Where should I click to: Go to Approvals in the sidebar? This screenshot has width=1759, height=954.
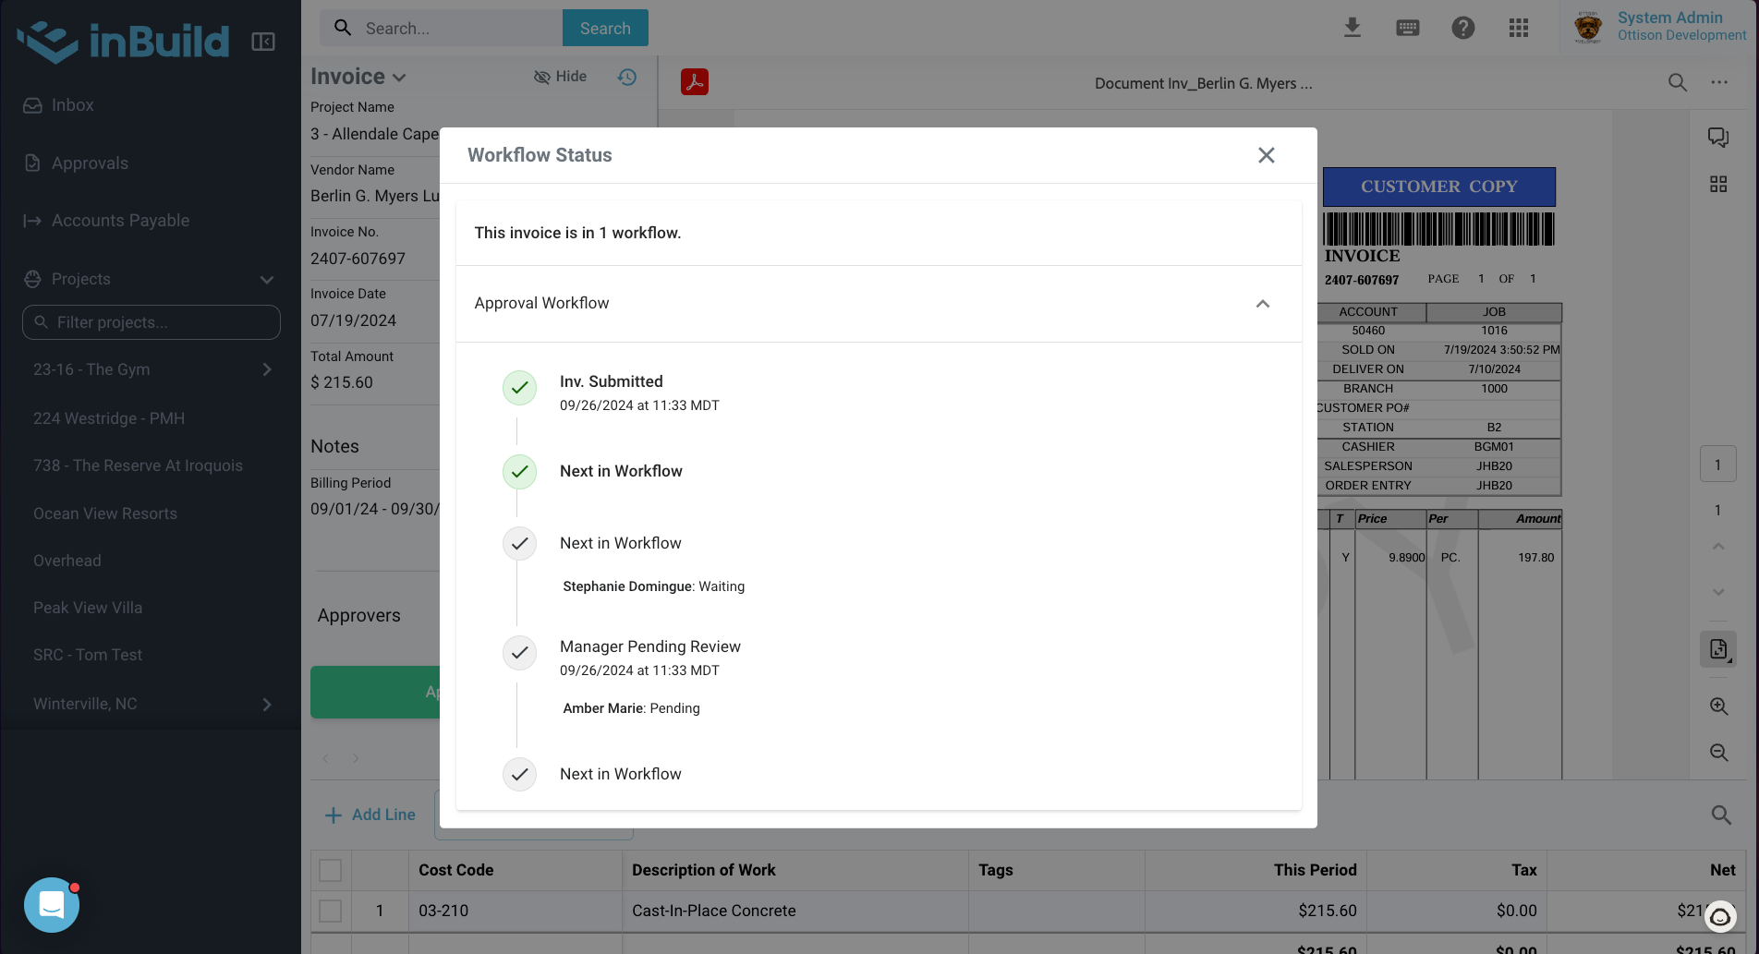coord(90,163)
